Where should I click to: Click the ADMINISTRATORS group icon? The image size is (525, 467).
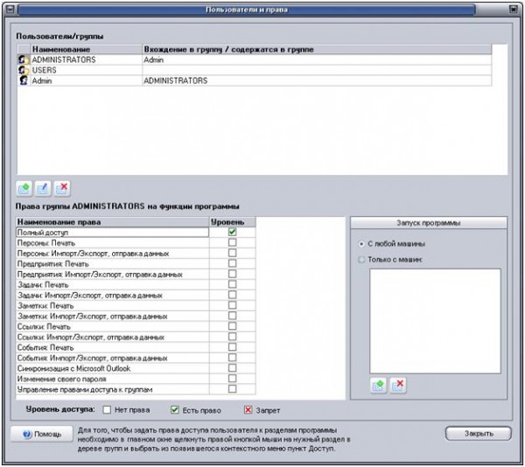tap(23, 59)
